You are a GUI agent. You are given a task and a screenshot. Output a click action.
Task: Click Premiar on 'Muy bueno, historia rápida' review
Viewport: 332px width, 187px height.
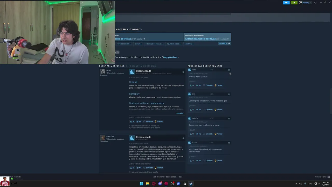(x=218, y=161)
